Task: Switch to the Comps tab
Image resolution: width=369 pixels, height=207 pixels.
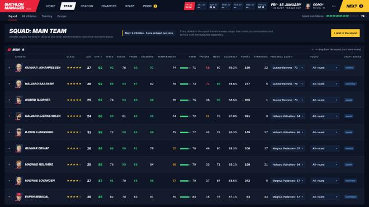Action: (61, 16)
